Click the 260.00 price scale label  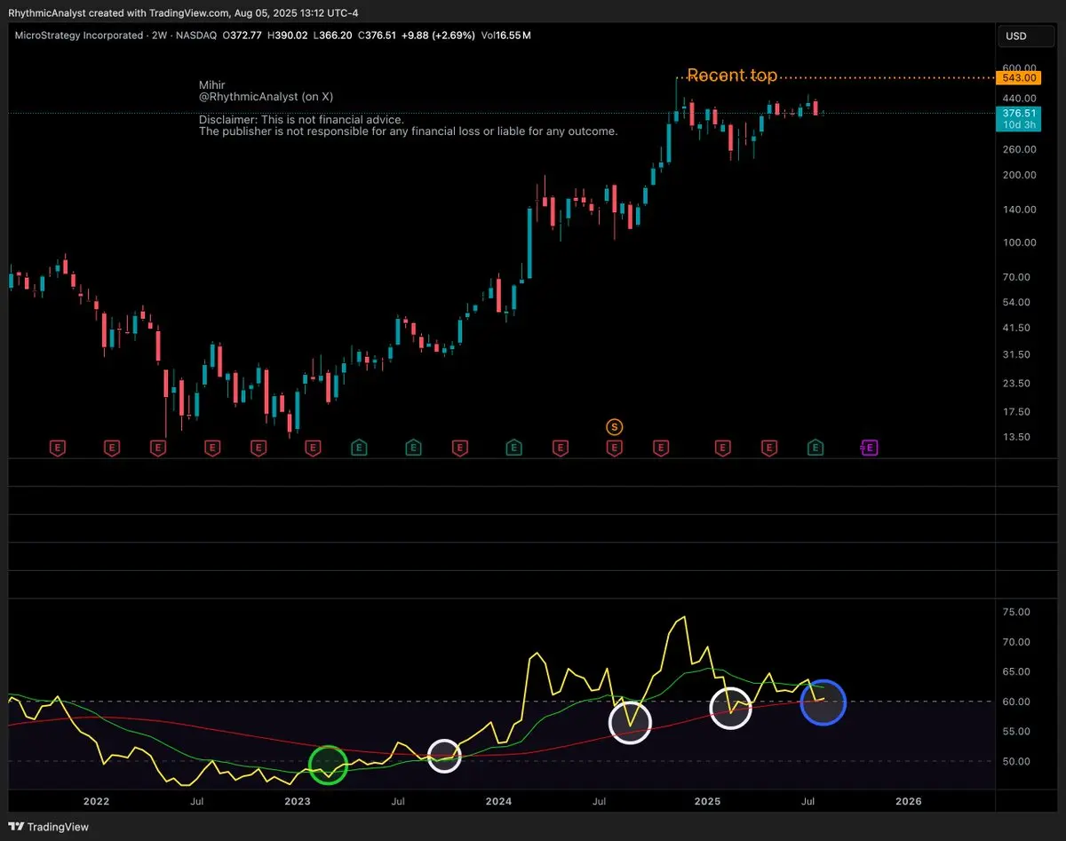[x=1018, y=149]
